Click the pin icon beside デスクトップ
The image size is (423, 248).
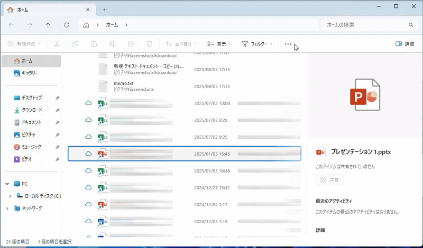[x=57, y=98]
